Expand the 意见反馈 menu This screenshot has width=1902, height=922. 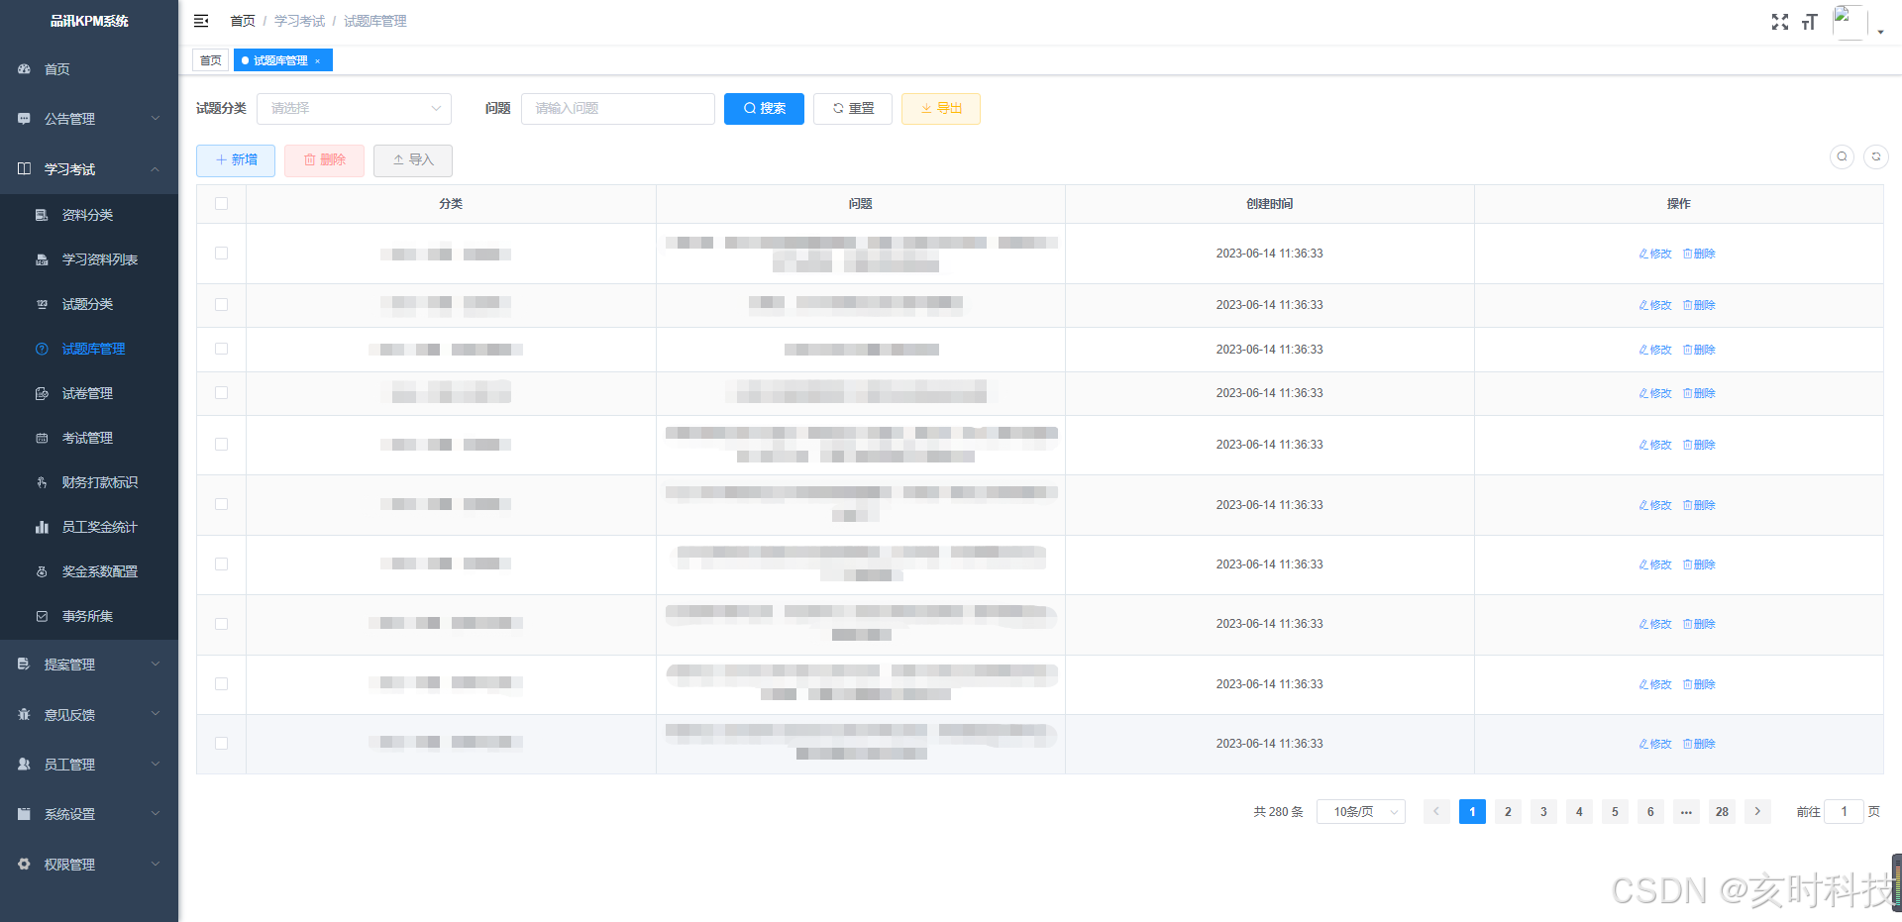tap(89, 714)
